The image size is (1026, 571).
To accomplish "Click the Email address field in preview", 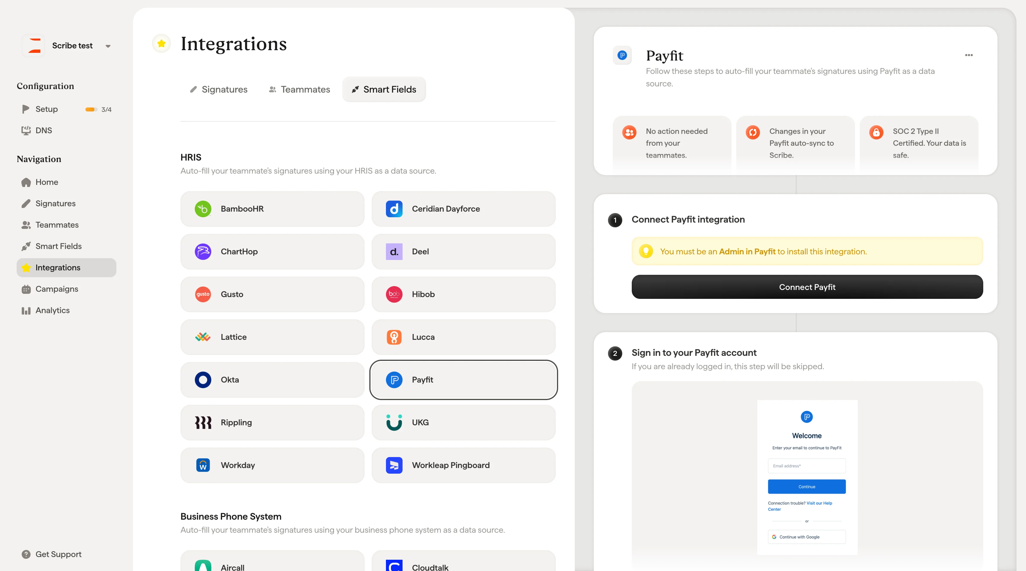I will pyautogui.click(x=807, y=466).
